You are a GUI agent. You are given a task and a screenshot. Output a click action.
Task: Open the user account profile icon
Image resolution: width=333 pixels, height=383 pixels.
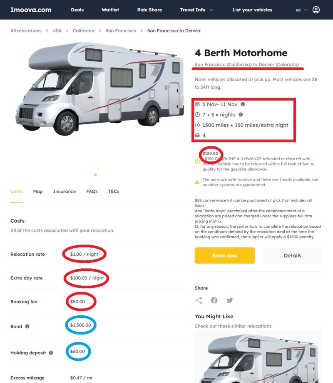[316, 10]
